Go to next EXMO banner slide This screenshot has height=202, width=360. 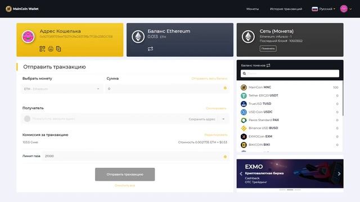click(x=339, y=174)
